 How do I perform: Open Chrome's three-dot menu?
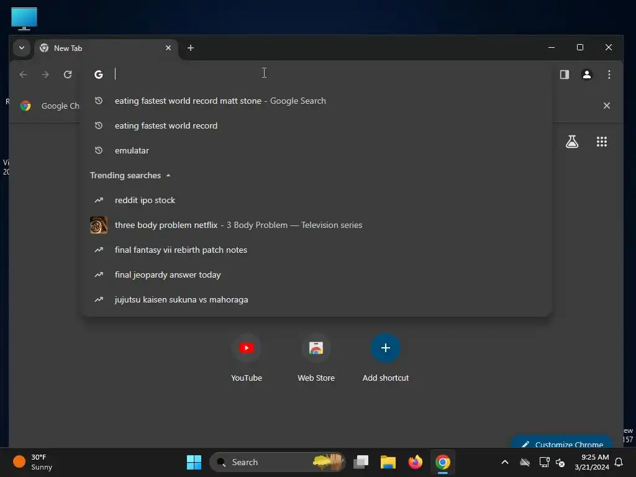point(609,75)
